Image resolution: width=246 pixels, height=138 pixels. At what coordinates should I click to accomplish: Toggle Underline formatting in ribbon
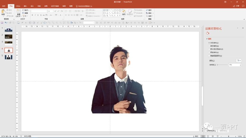click(38, 15)
